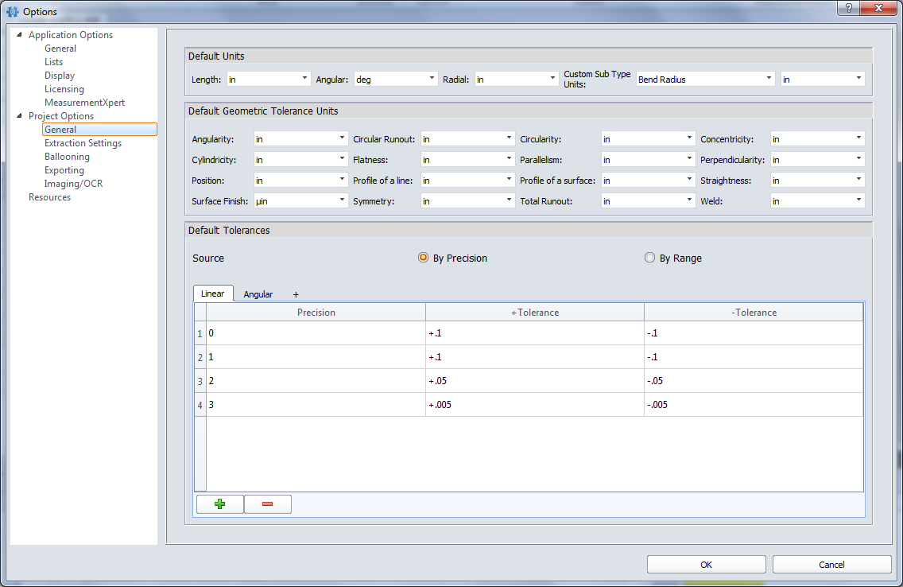Viewport: 903px width, 587px height.
Task: Select General under Application Options
Action: point(60,49)
